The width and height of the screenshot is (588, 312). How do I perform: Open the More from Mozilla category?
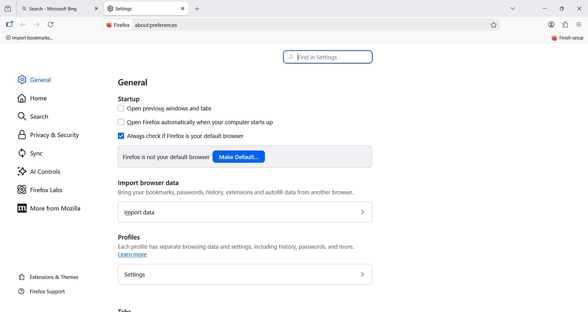(x=55, y=208)
